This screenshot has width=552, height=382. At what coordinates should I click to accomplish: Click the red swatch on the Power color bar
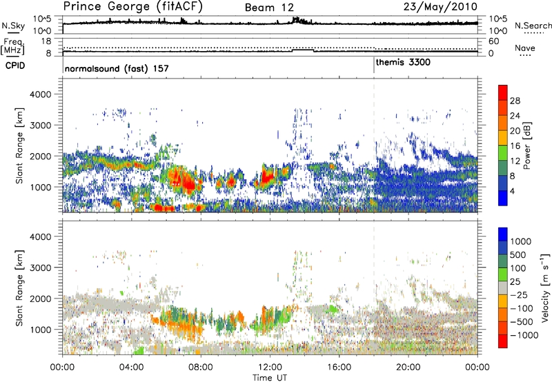(x=503, y=92)
